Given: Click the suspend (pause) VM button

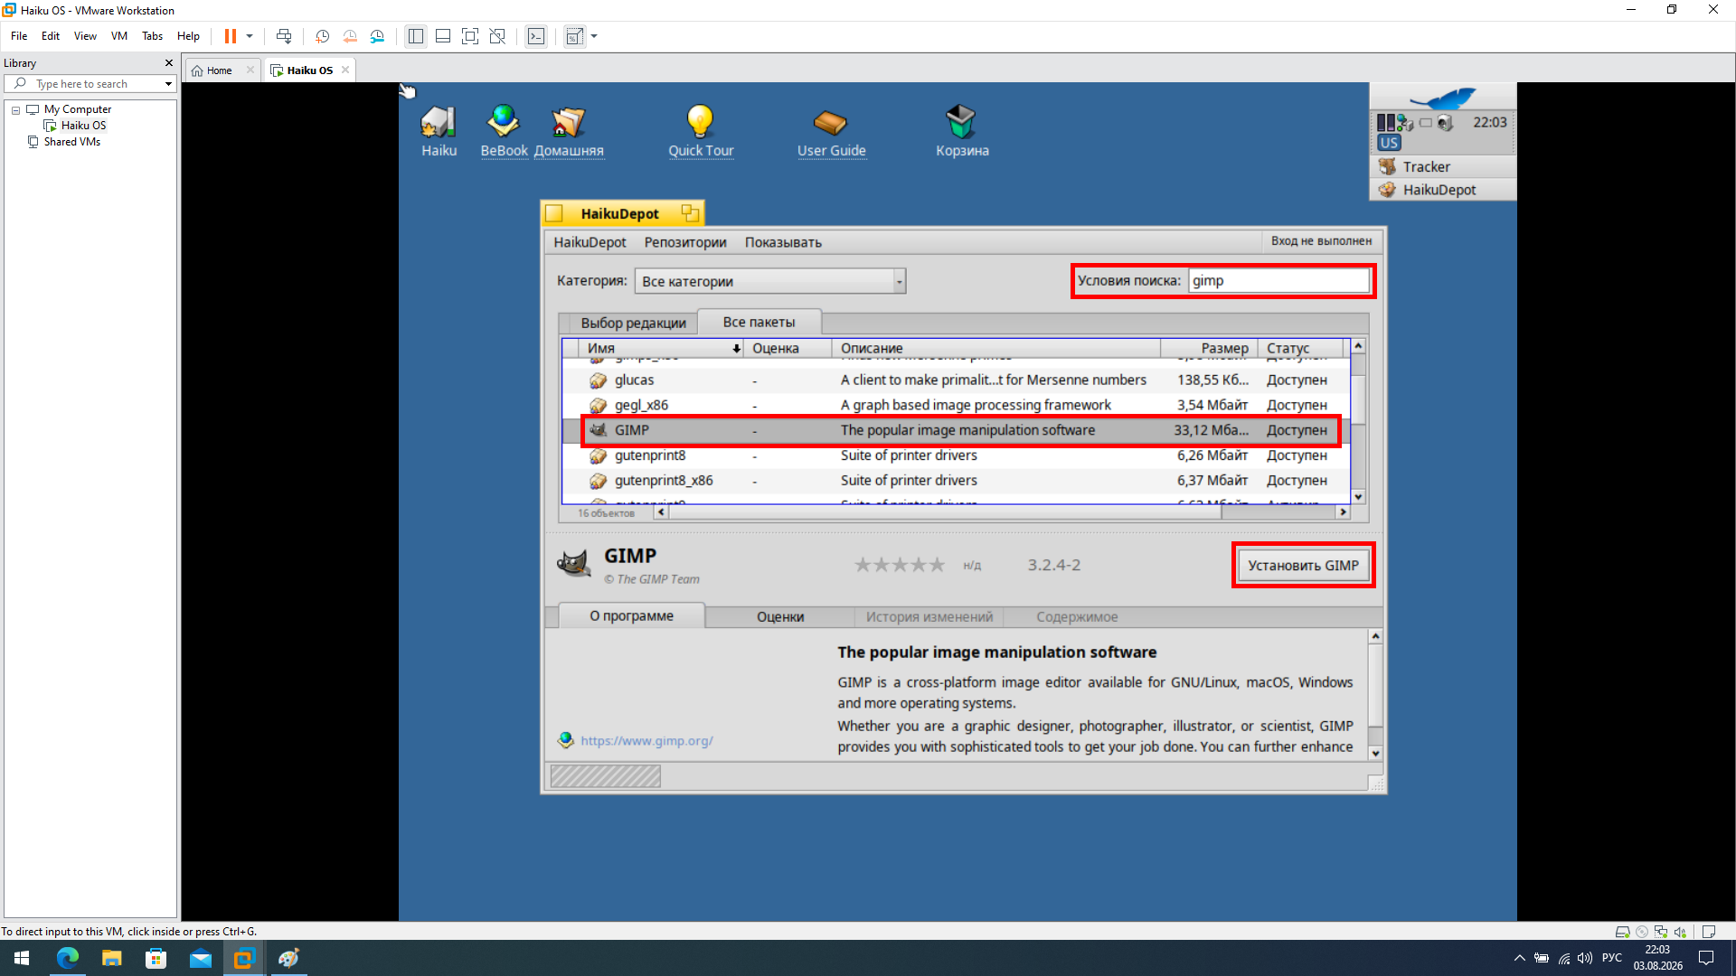Looking at the screenshot, I should click(231, 36).
